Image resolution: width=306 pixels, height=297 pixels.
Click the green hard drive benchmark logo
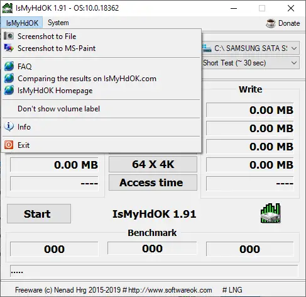click(270, 213)
